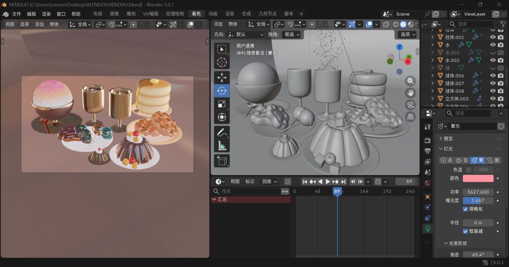Select the Rotate tool in viewport toolbar
Image resolution: width=509 pixels, height=267 pixels.
pos(222,91)
